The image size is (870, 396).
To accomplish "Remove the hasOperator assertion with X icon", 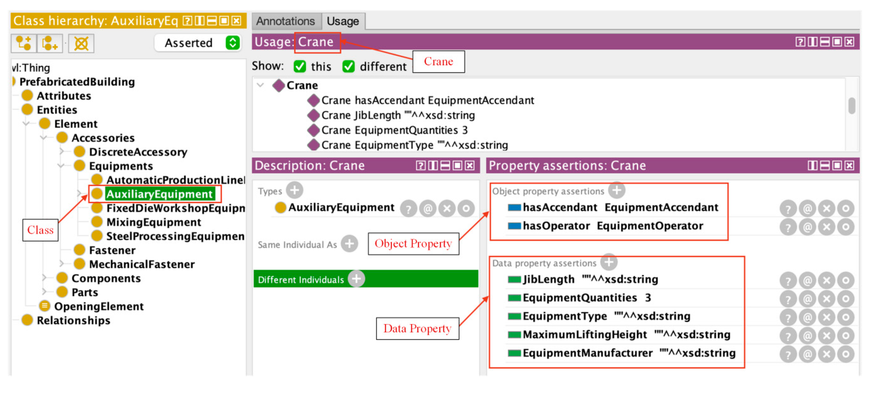I will click(826, 227).
